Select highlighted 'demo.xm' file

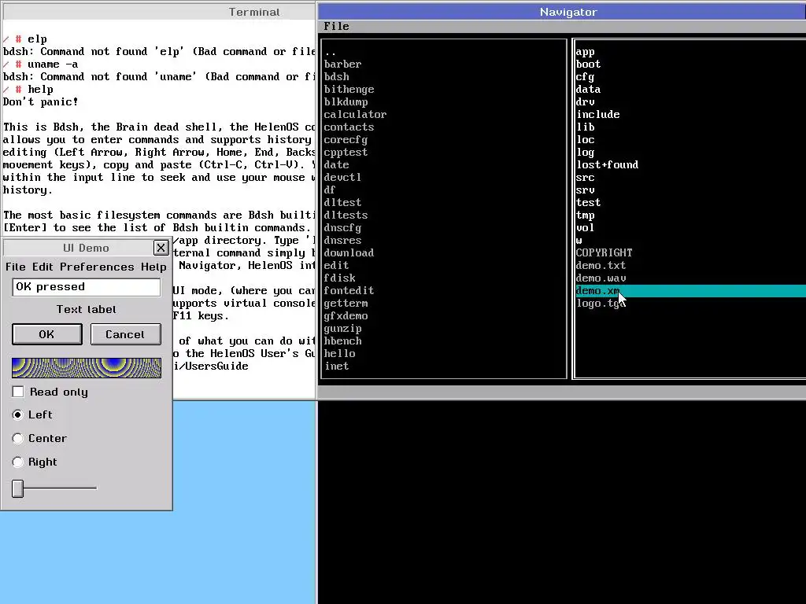(690, 291)
